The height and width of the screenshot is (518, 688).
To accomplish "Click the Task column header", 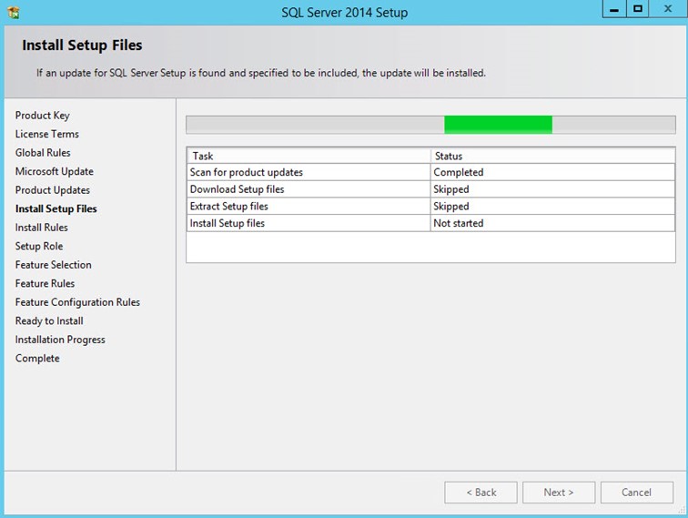I will [x=308, y=156].
